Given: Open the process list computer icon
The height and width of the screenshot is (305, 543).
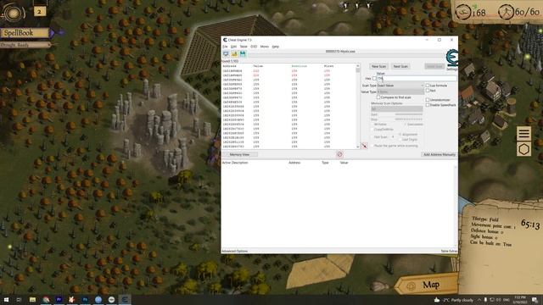Looking at the screenshot, I should [226, 54].
